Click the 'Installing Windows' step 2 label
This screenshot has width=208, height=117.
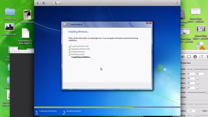point(74,111)
